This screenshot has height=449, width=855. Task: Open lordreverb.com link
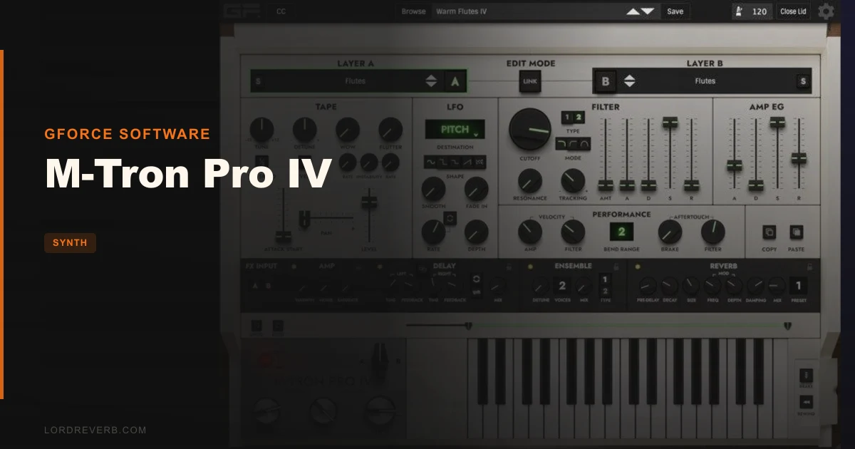[x=95, y=430]
